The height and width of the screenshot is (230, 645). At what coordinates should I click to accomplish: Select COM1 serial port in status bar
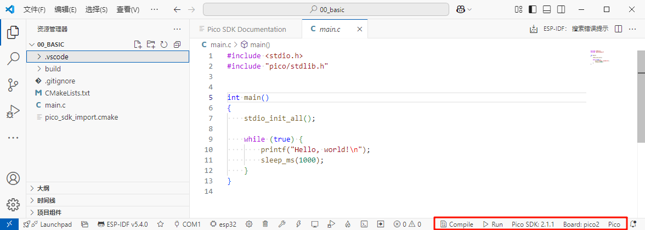pyautogui.click(x=188, y=225)
